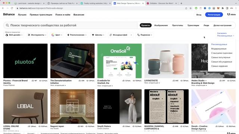Open the Nagomi Japan project title

click(57, 126)
